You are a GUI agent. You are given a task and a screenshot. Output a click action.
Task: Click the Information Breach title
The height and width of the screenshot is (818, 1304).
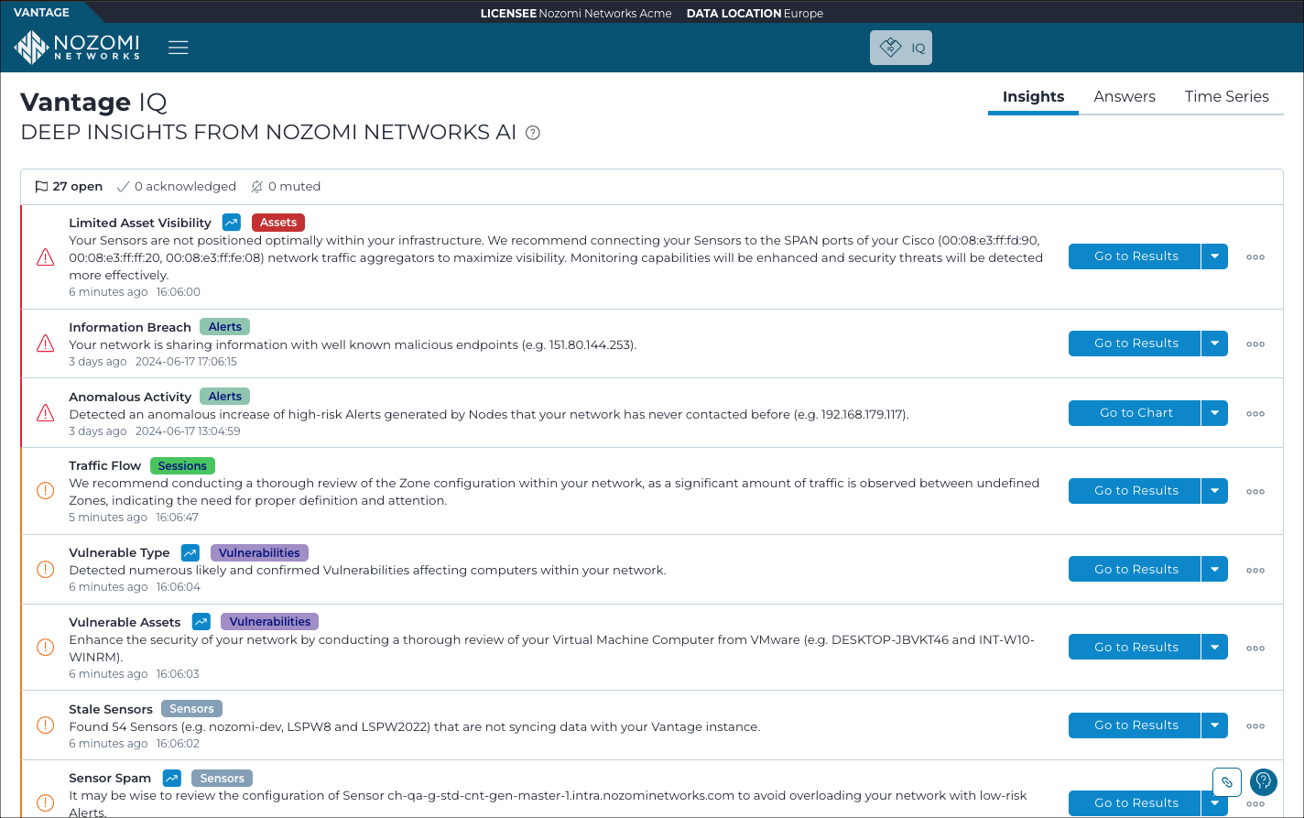130,327
